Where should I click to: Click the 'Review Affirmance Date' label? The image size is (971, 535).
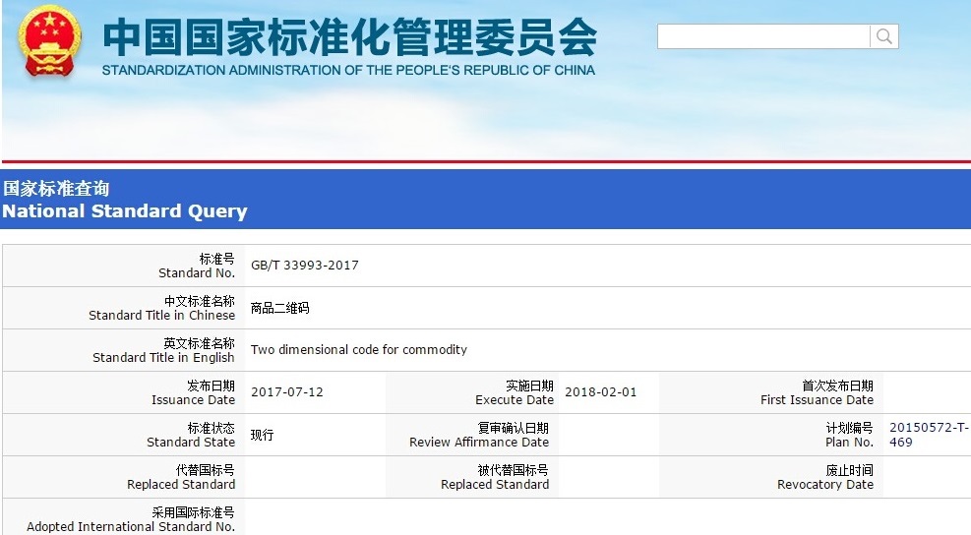tap(479, 443)
